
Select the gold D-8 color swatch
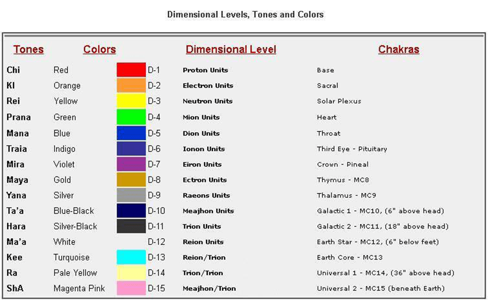(x=131, y=180)
